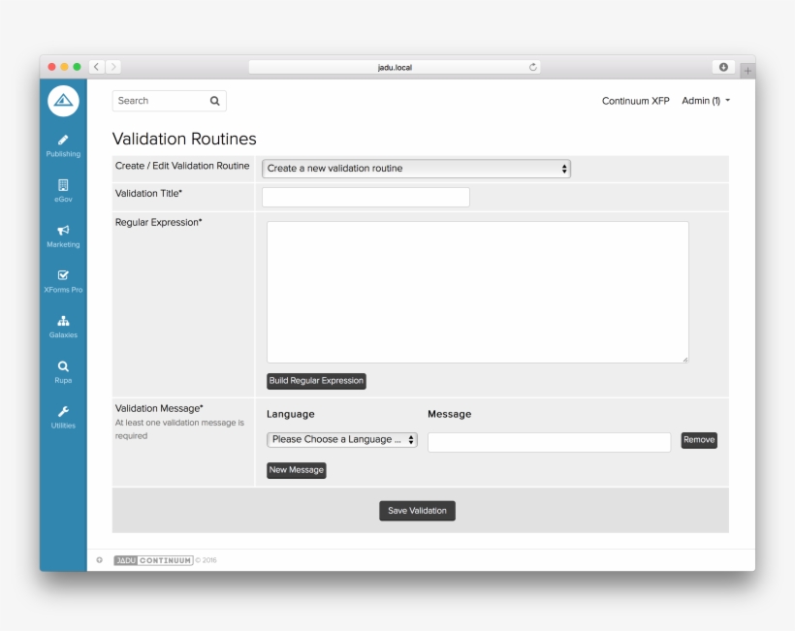This screenshot has width=795, height=631.
Task: Click the browser reload icon
Action: coord(531,67)
